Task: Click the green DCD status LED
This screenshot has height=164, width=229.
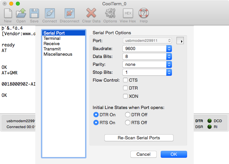Action: click(x=210, y=121)
